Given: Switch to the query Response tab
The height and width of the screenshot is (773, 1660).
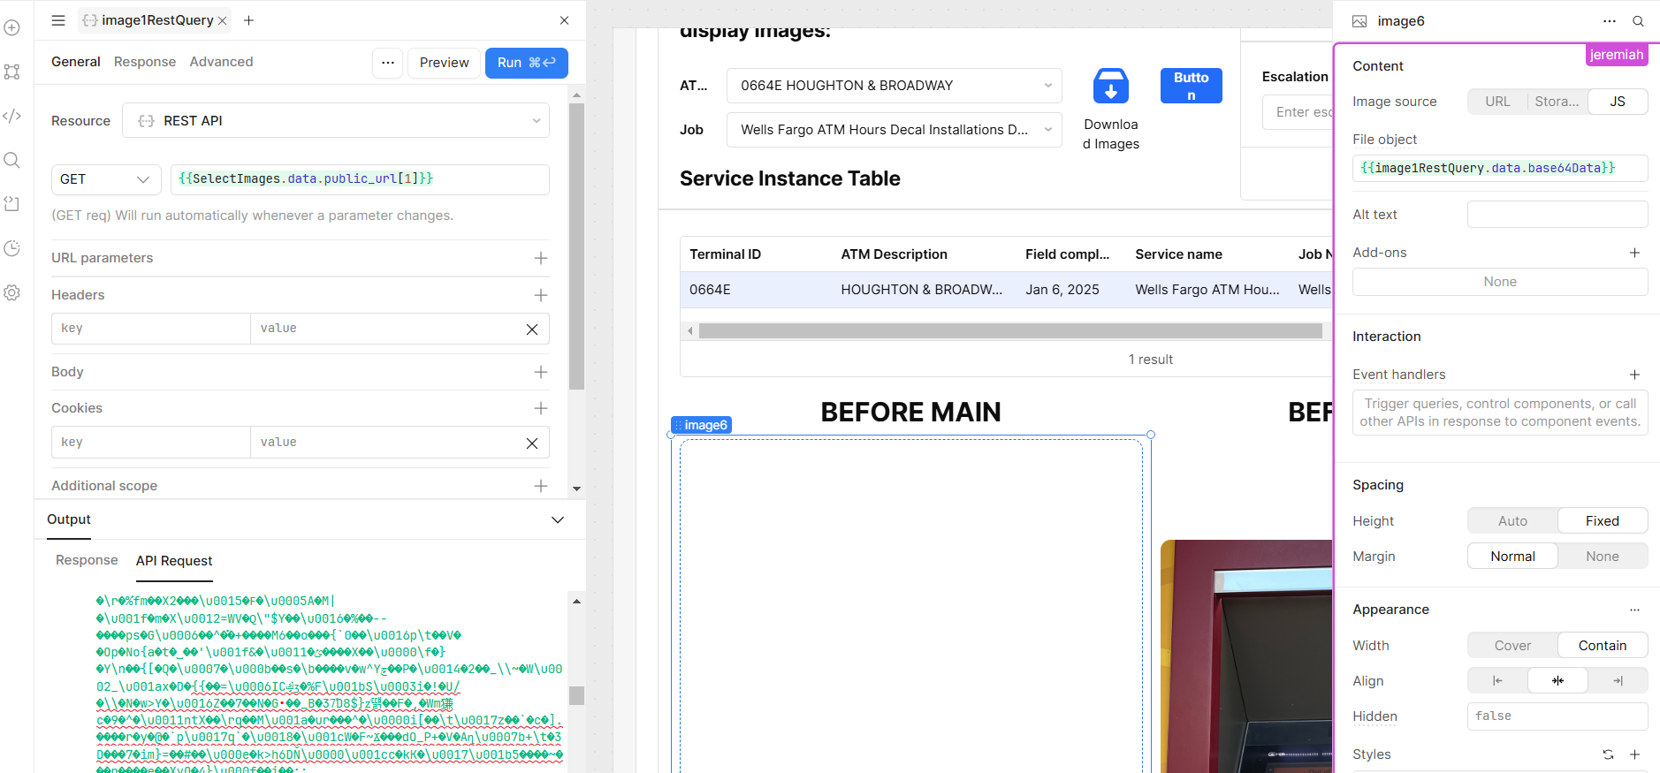Looking at the screenshot, I should click(x=145, y=62).
